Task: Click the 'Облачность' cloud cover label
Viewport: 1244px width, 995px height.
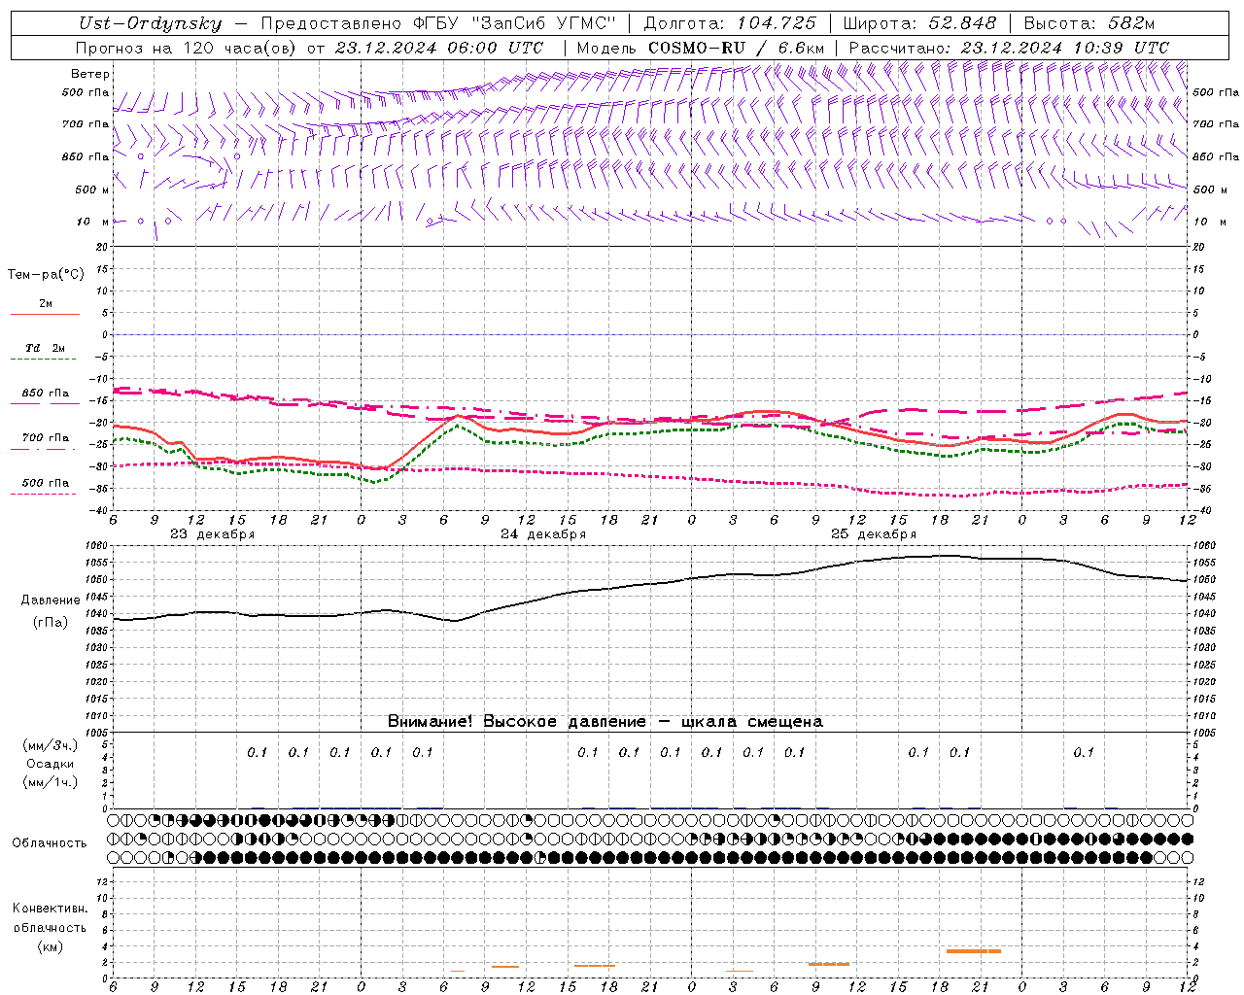Action: pyautogui.click(x=50, y=842)
